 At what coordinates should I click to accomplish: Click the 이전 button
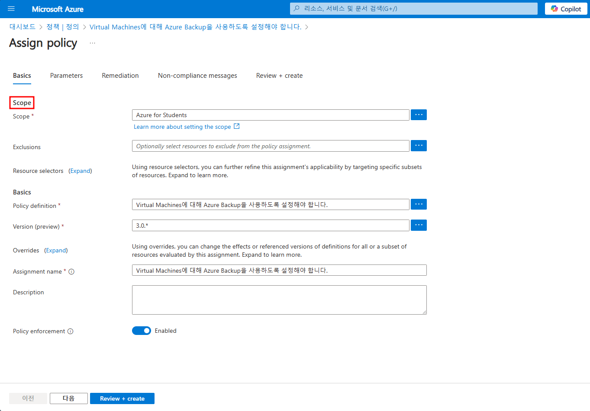click(28, 398)
